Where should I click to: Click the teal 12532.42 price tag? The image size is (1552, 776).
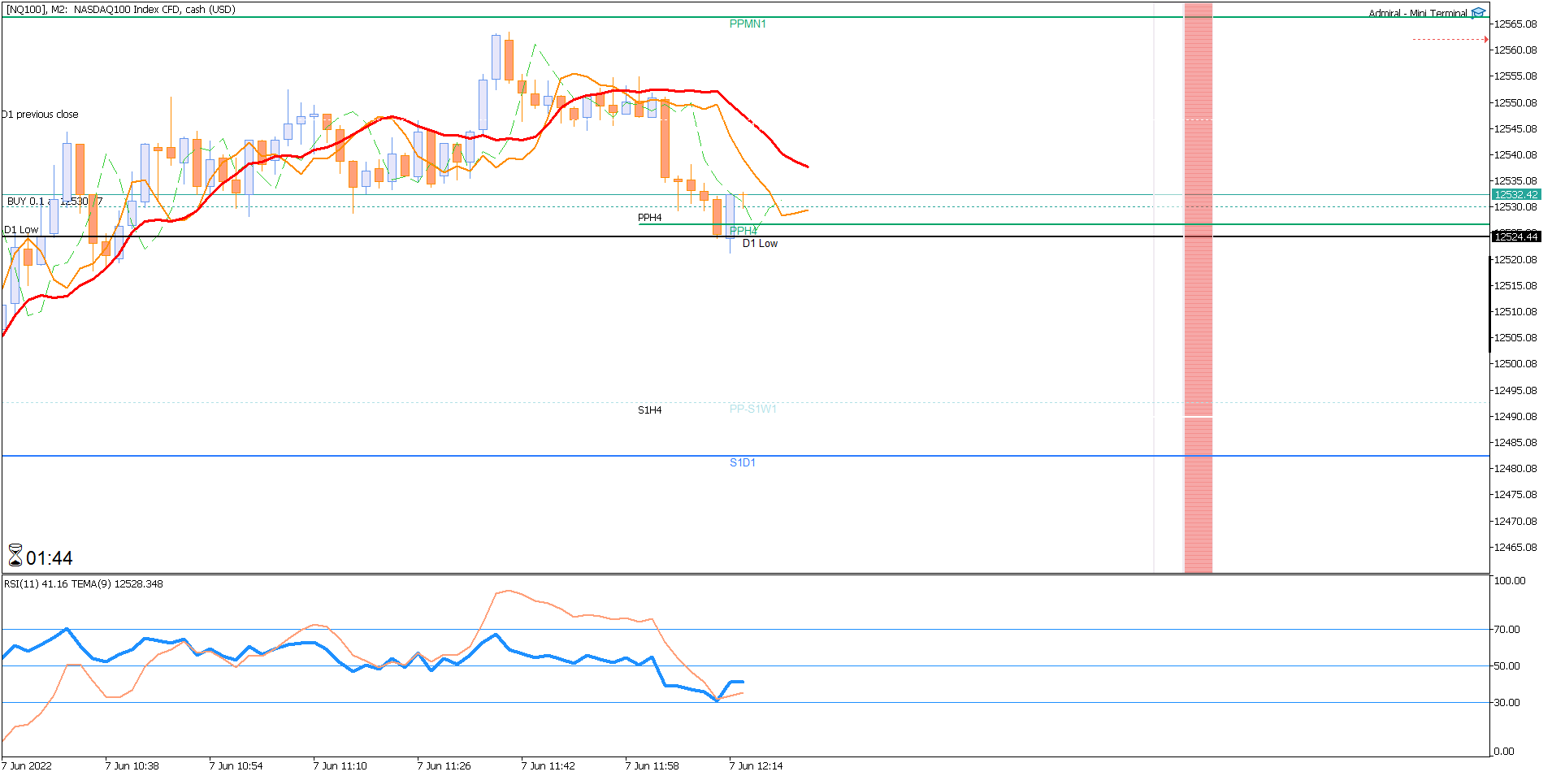1516,194
